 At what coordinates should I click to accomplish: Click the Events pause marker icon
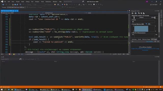pyautogui.click(x=133, y=22)
